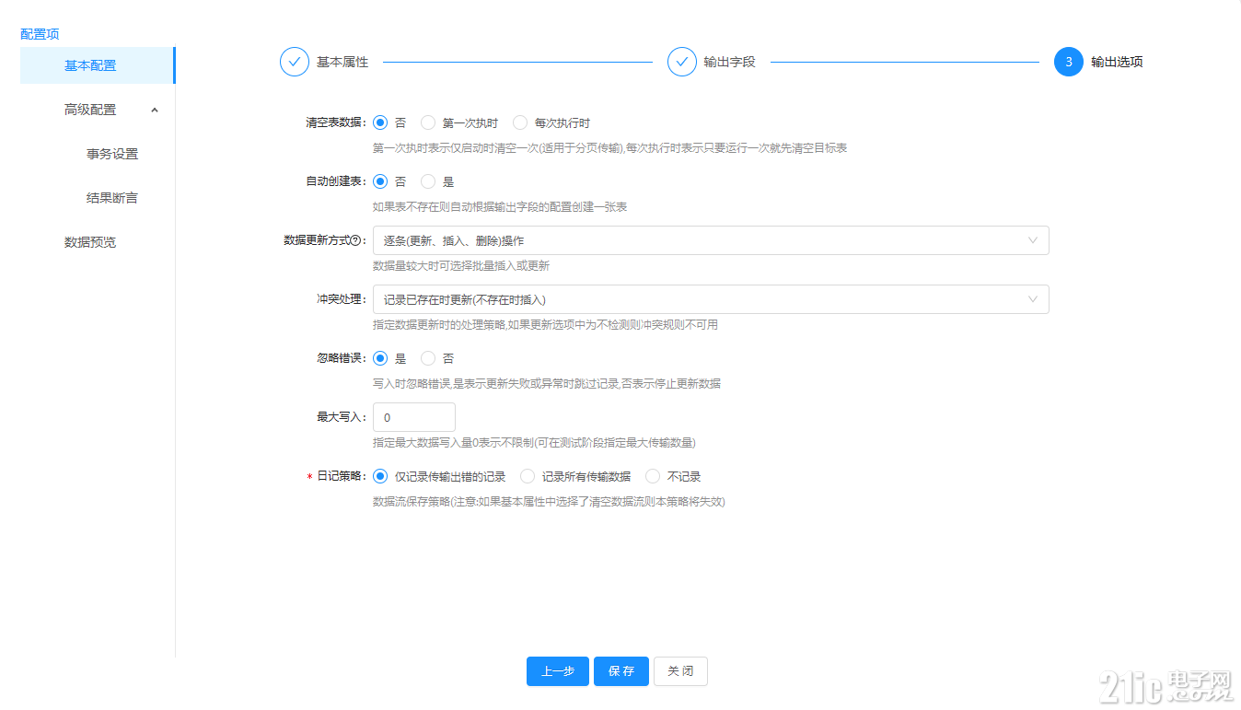
Task: Click the 保存 button
Action: click(621, 671)
